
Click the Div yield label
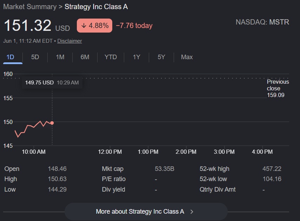point(113,189)
